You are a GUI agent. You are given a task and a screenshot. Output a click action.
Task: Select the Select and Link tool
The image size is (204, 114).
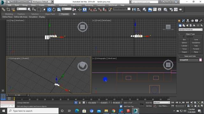(4, 9)
